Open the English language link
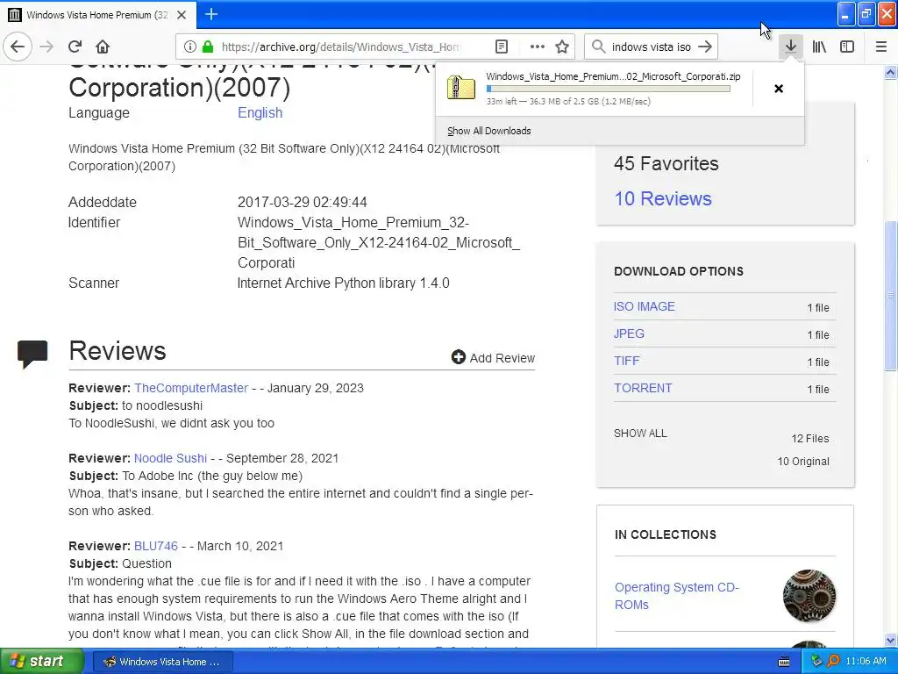The height and width of the screenshot is (674, 898). 260,113
